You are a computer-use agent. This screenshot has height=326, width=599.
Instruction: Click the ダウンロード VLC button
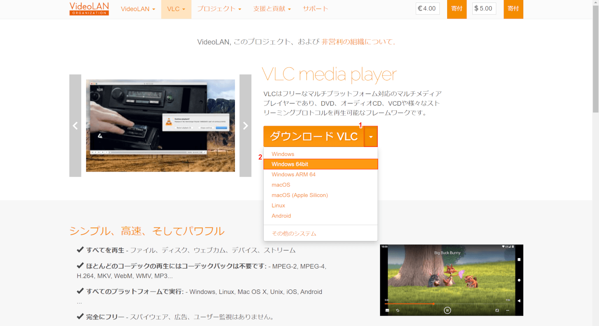coord(313,136)
